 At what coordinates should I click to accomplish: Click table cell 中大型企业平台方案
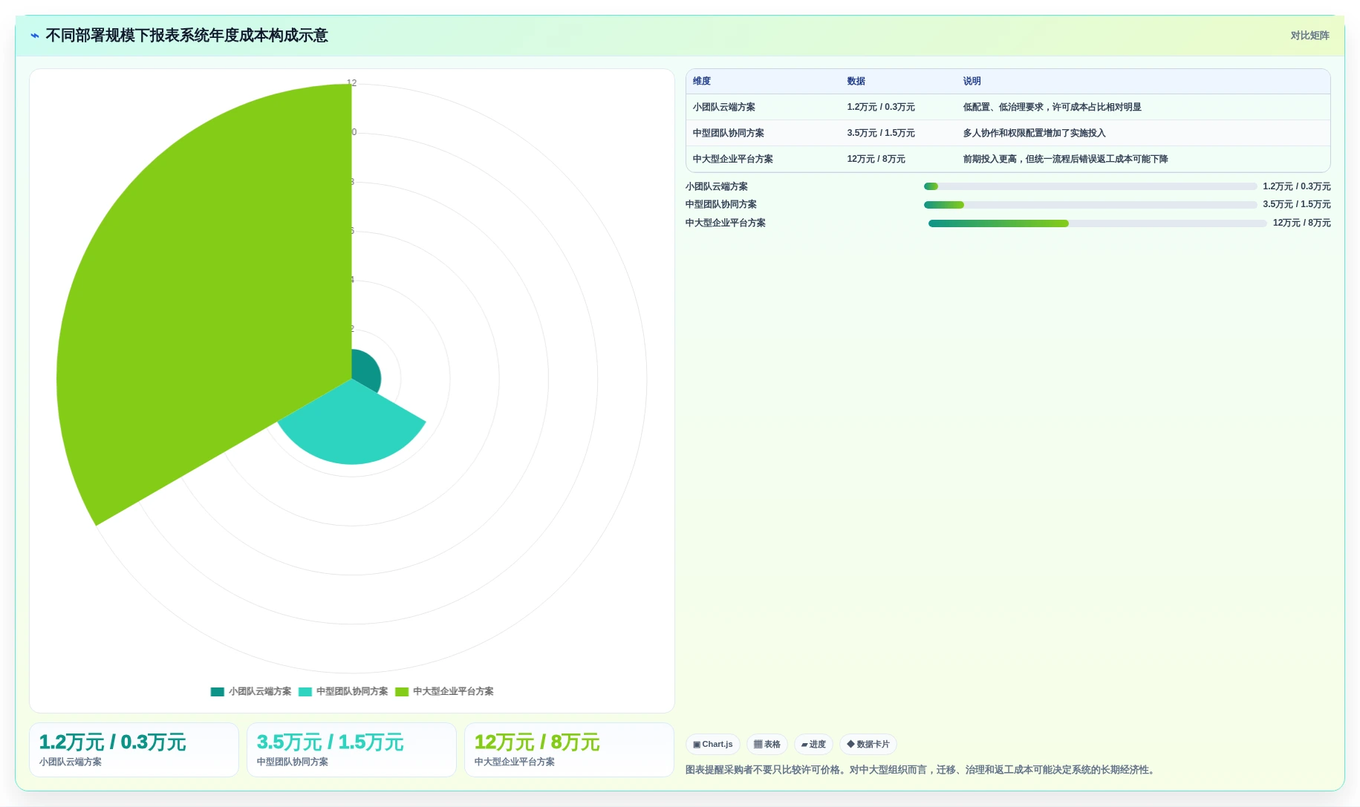point(733,160)
